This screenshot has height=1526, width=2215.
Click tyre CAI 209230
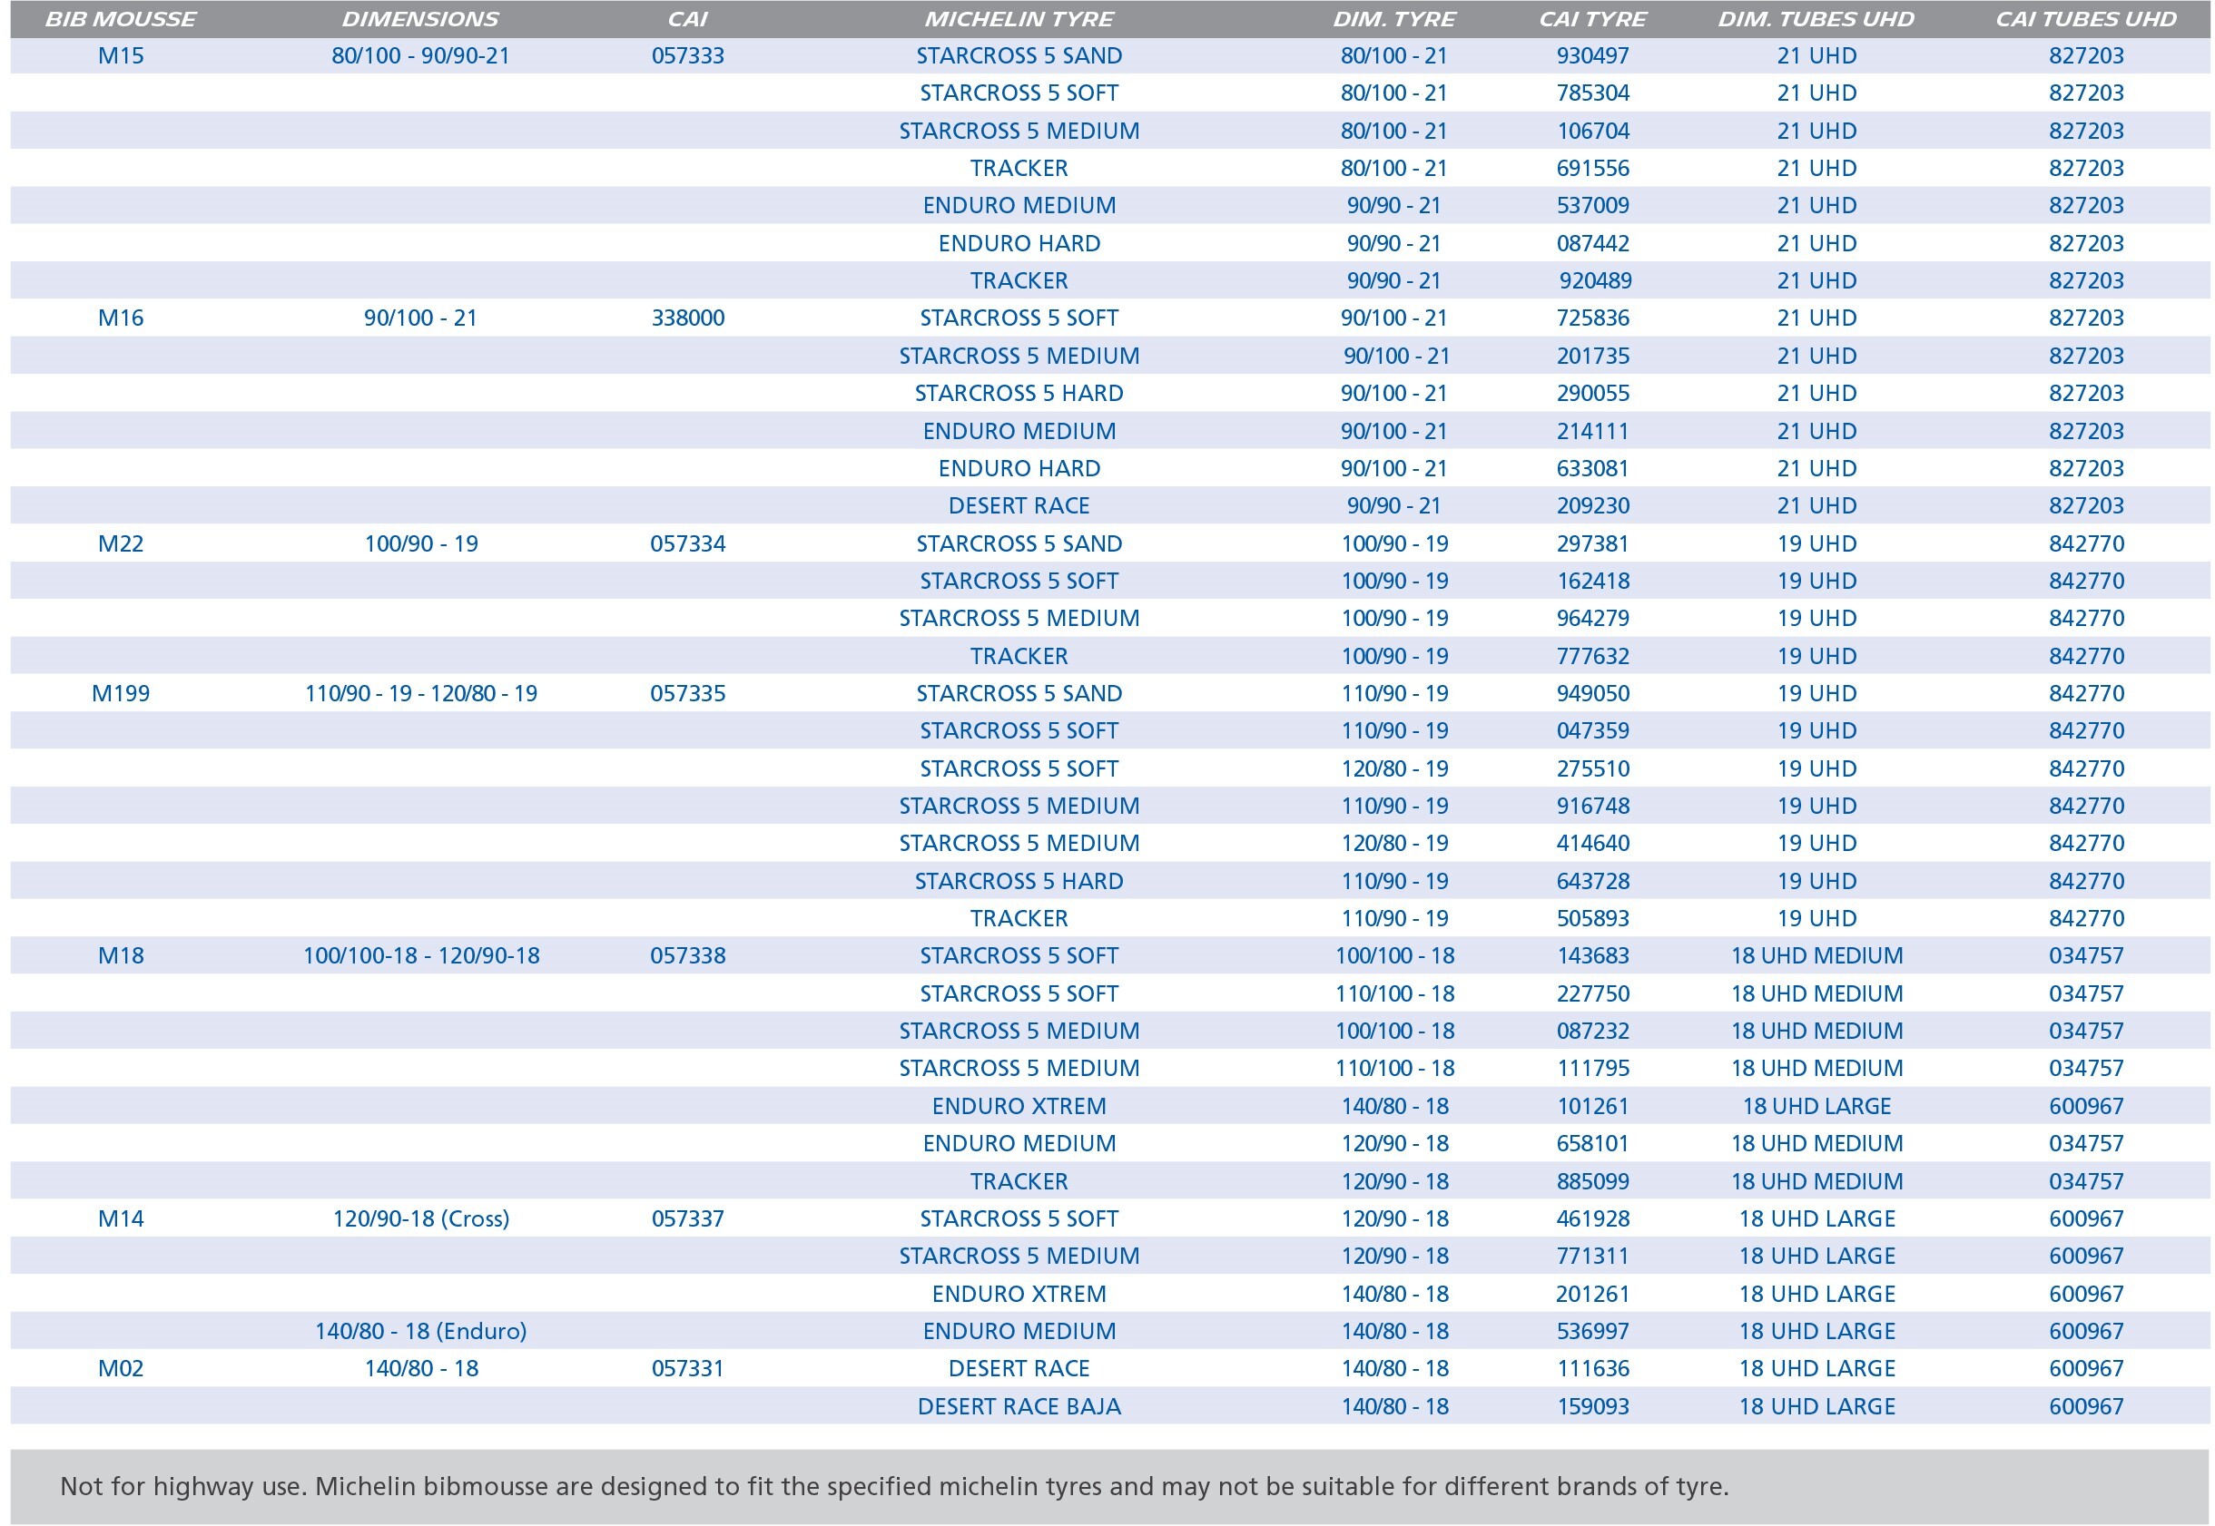pyautogui.click(x=1592, y=504)
